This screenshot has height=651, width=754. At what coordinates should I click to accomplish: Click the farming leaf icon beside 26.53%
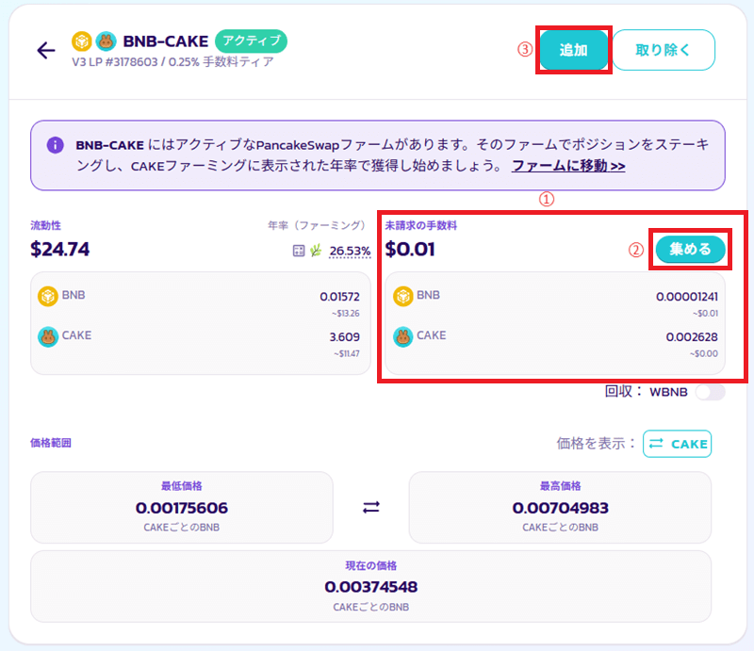click(x=316, y=250)
